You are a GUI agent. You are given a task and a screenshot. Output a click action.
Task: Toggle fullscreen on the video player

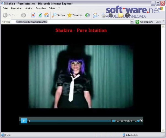click(141, 121)
